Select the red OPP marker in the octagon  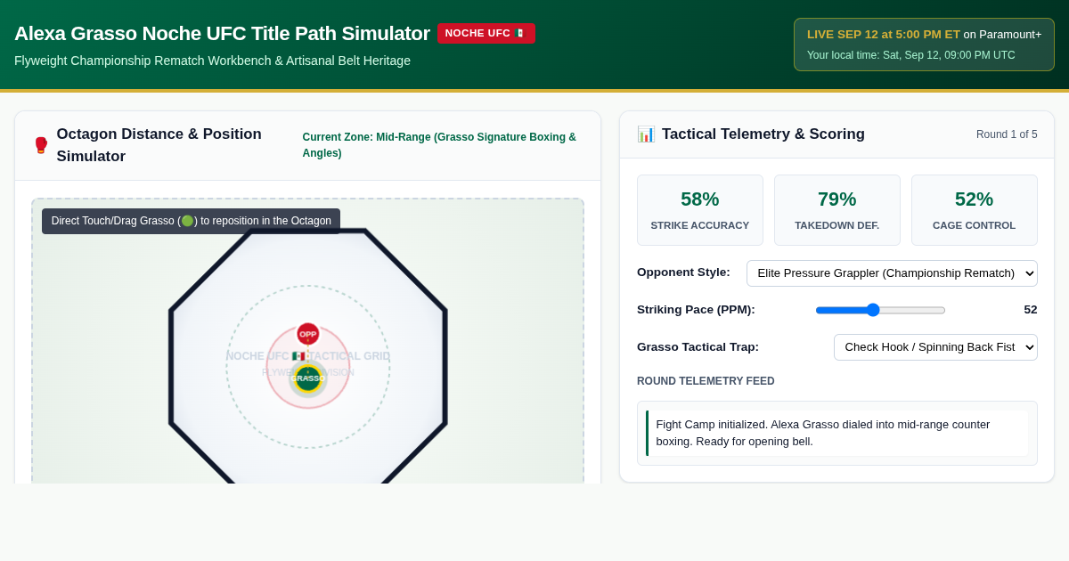pos(308,334)
